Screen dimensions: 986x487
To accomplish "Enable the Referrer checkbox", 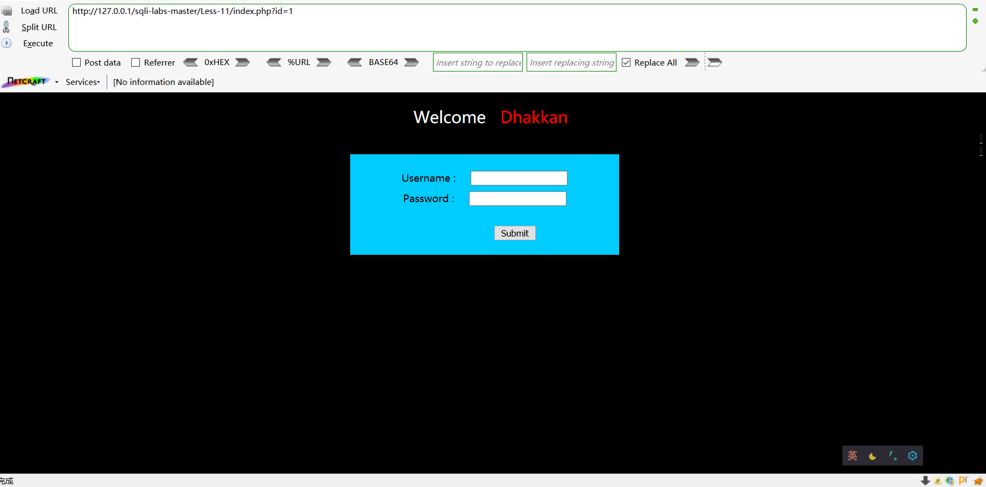I will [136, 62].
